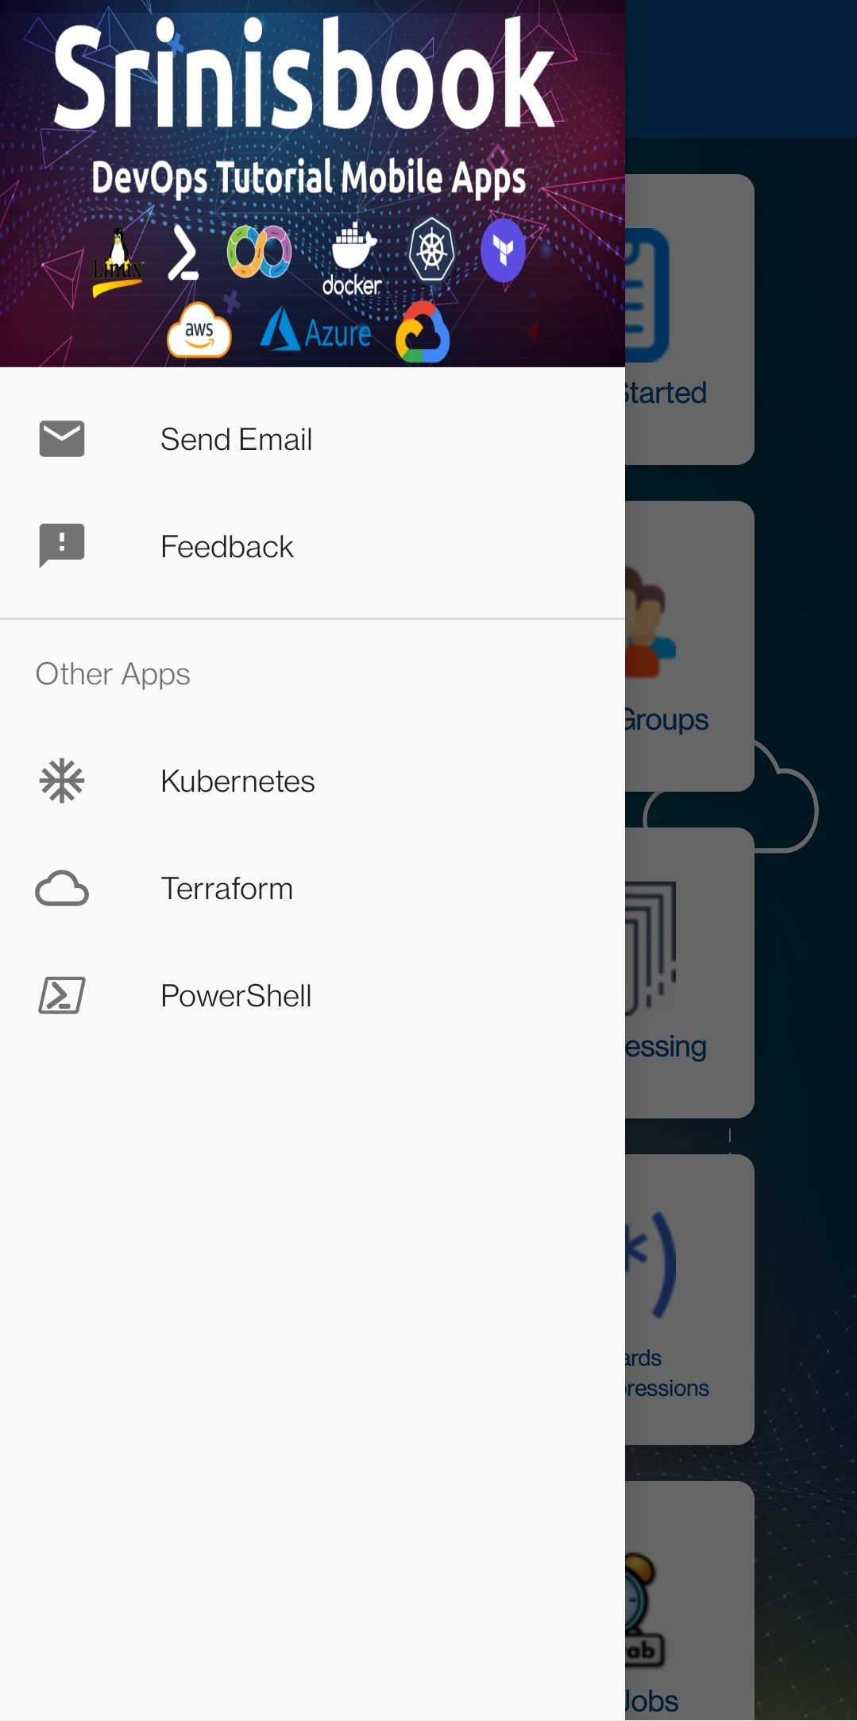The image size is (857, 1721).
Task: Open the Send Email menu item
Action: click(312, 439)
